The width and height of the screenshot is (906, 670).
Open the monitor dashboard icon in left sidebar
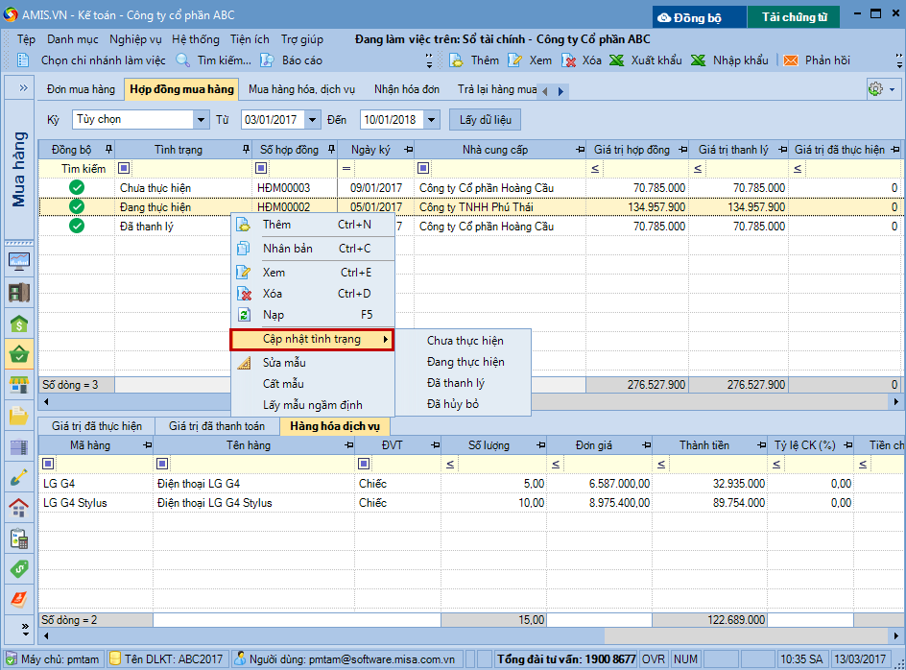point(19,261)
